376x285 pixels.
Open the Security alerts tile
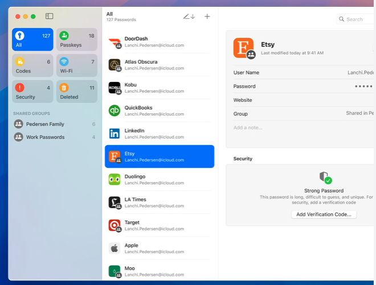click(x=32, y=92)
